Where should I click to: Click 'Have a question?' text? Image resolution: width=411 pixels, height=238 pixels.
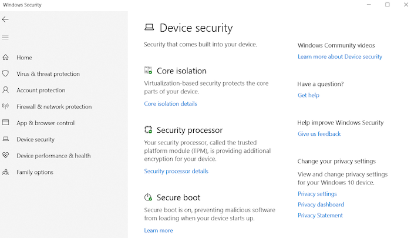pyautogui.click(x=321, y=84)
